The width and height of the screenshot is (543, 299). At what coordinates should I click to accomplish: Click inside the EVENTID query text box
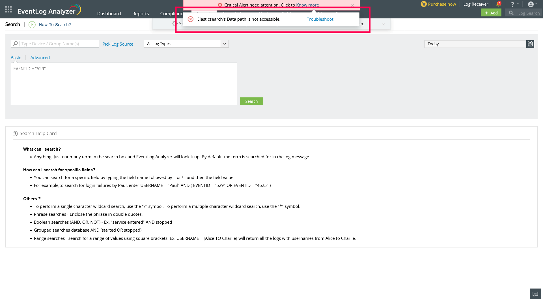[x=124, y=84]
